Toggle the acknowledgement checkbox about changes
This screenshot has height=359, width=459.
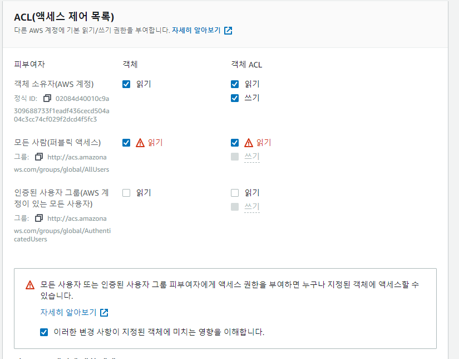click(44, 332)
